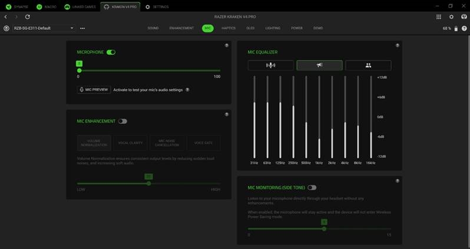The image size is (470, 249).
Task: Click the Mic Enhancement panel info icon
Action: click(227, 115)
